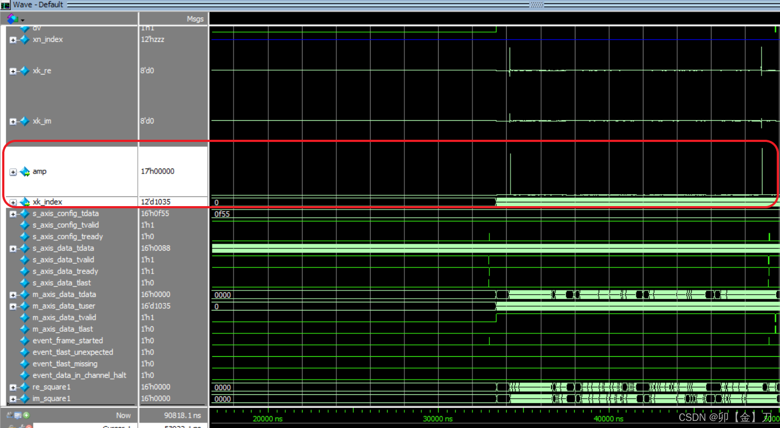Expand the xn_index bus
This screenshot has height=428, width=780.
(13, 40)
